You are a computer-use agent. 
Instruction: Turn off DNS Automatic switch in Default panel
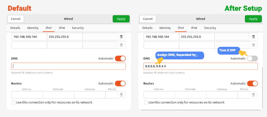[x=120, y=58]
